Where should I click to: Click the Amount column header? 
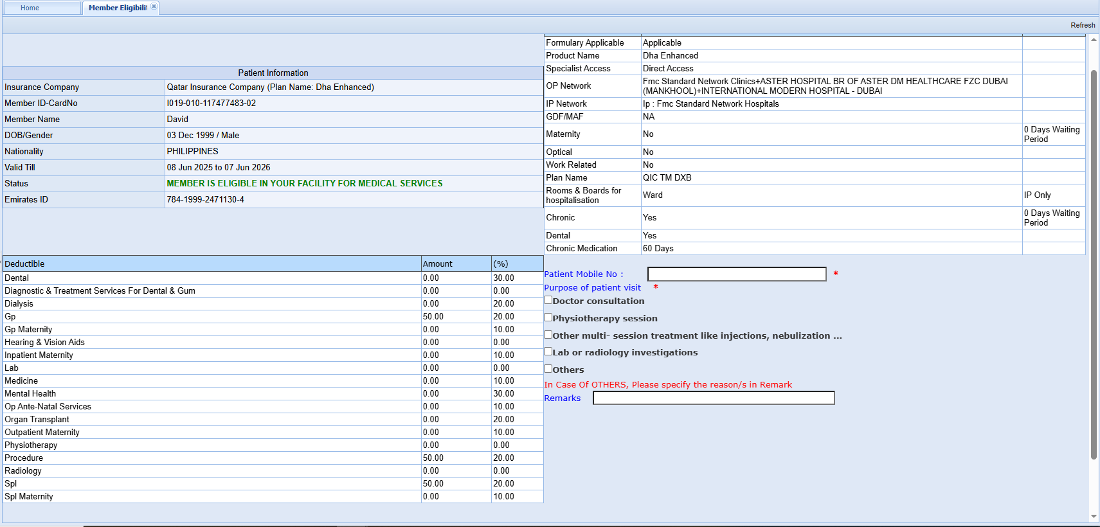tap(456, 264)
